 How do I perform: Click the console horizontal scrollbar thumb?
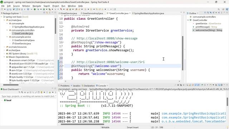(83, 124)
